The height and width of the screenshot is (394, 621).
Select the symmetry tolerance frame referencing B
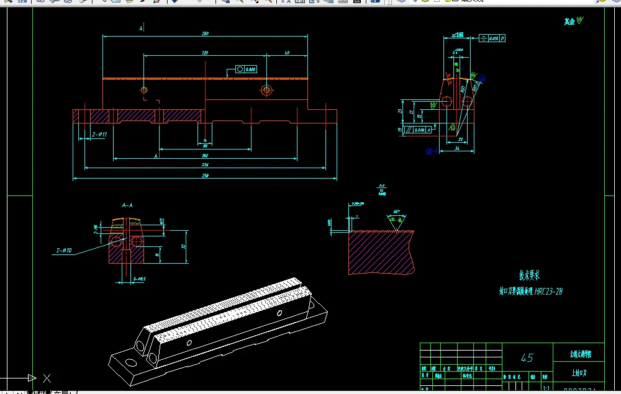[492, 38]
